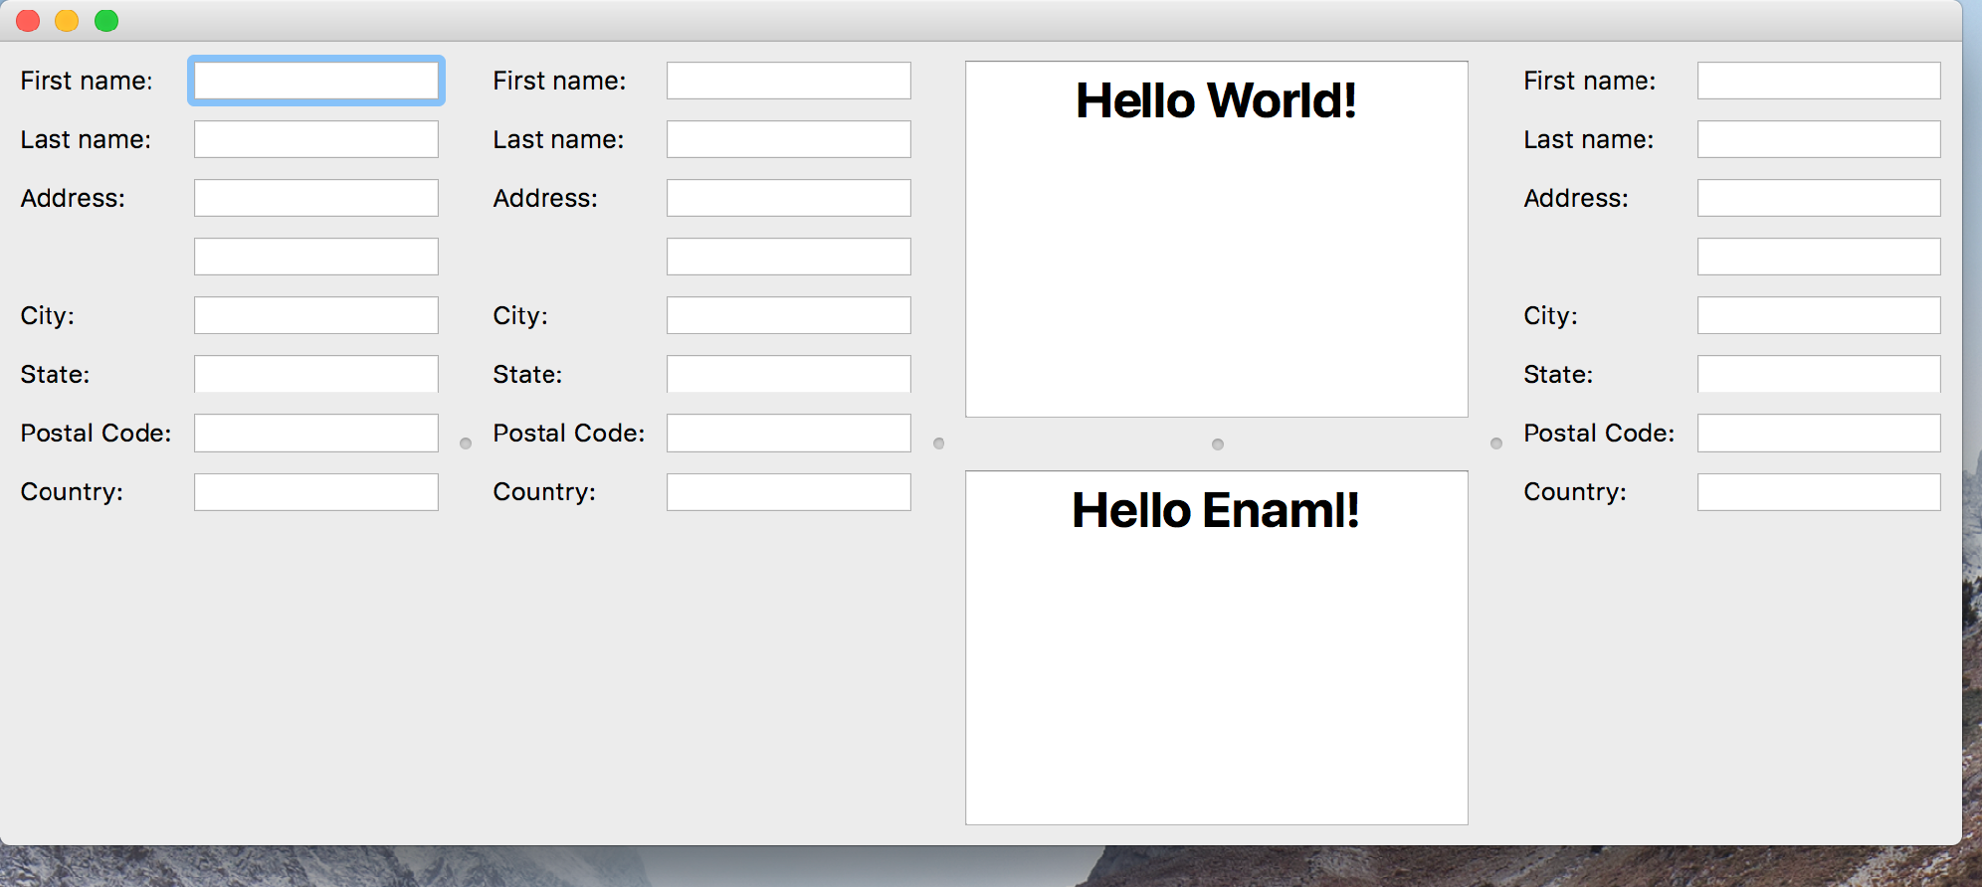Click splitter handle between second form and Hello World

click(938, 443)
